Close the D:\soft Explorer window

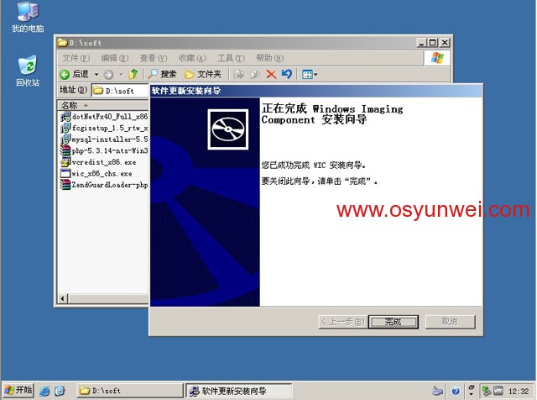(x=445, y=43)
